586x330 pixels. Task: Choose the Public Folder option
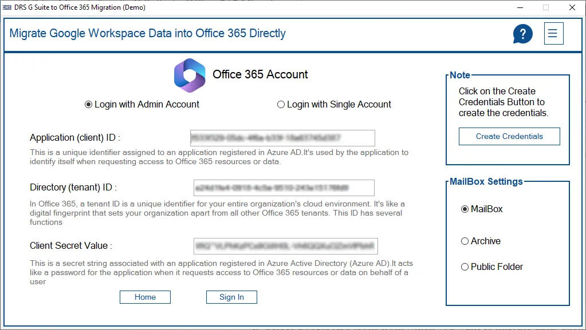tap(492, 267)
